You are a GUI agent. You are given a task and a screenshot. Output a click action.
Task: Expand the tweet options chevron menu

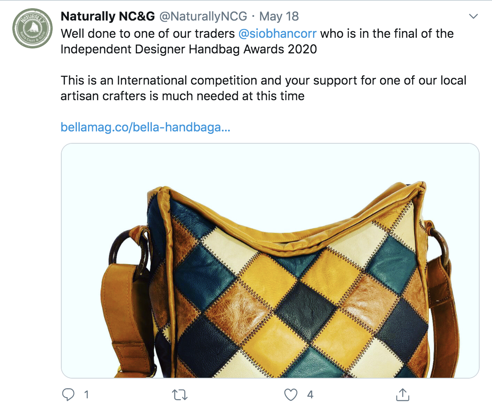pyautogui.click(x=473, y=17)
